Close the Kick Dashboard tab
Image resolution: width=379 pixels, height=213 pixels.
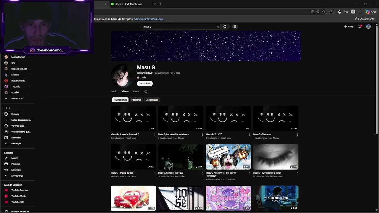click(x=153, y=4)
